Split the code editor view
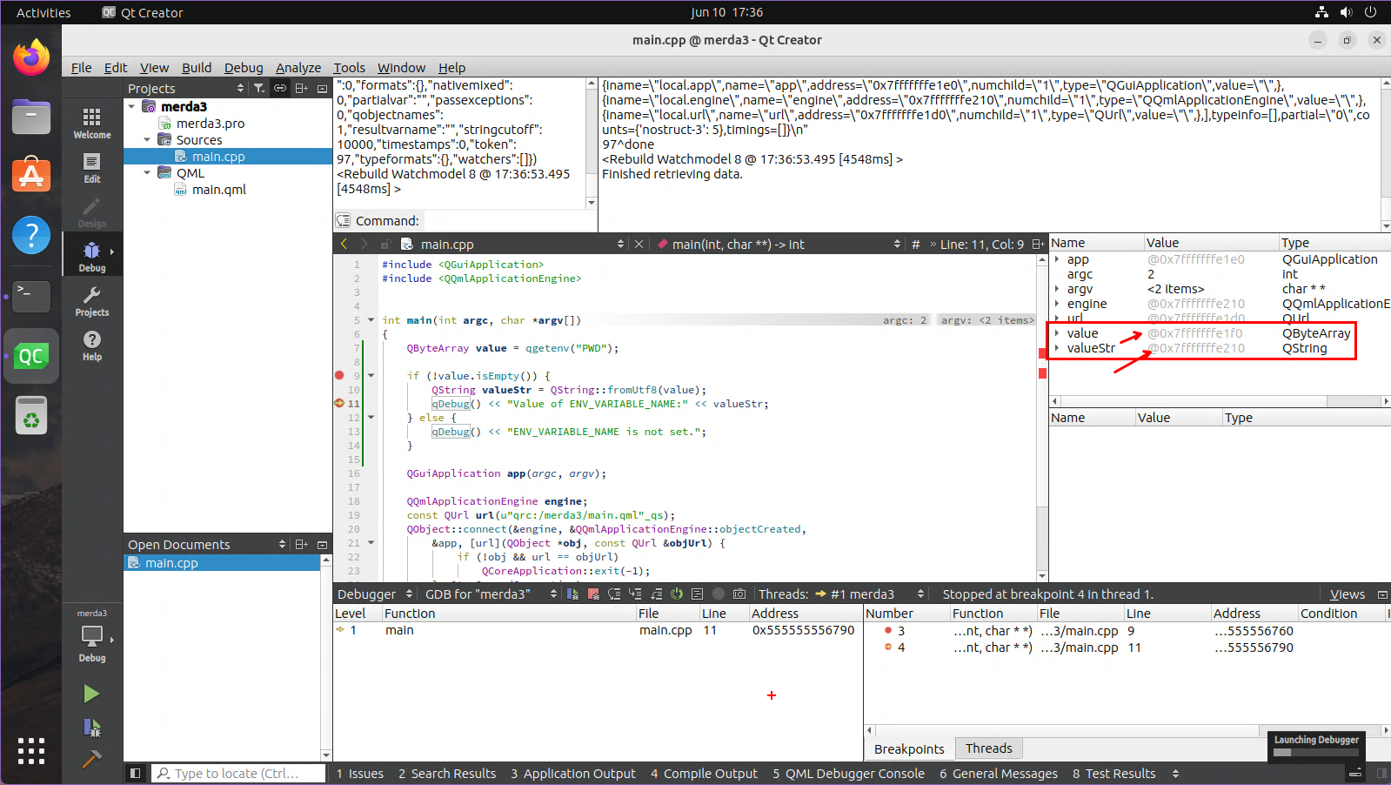 point(1038,245)
